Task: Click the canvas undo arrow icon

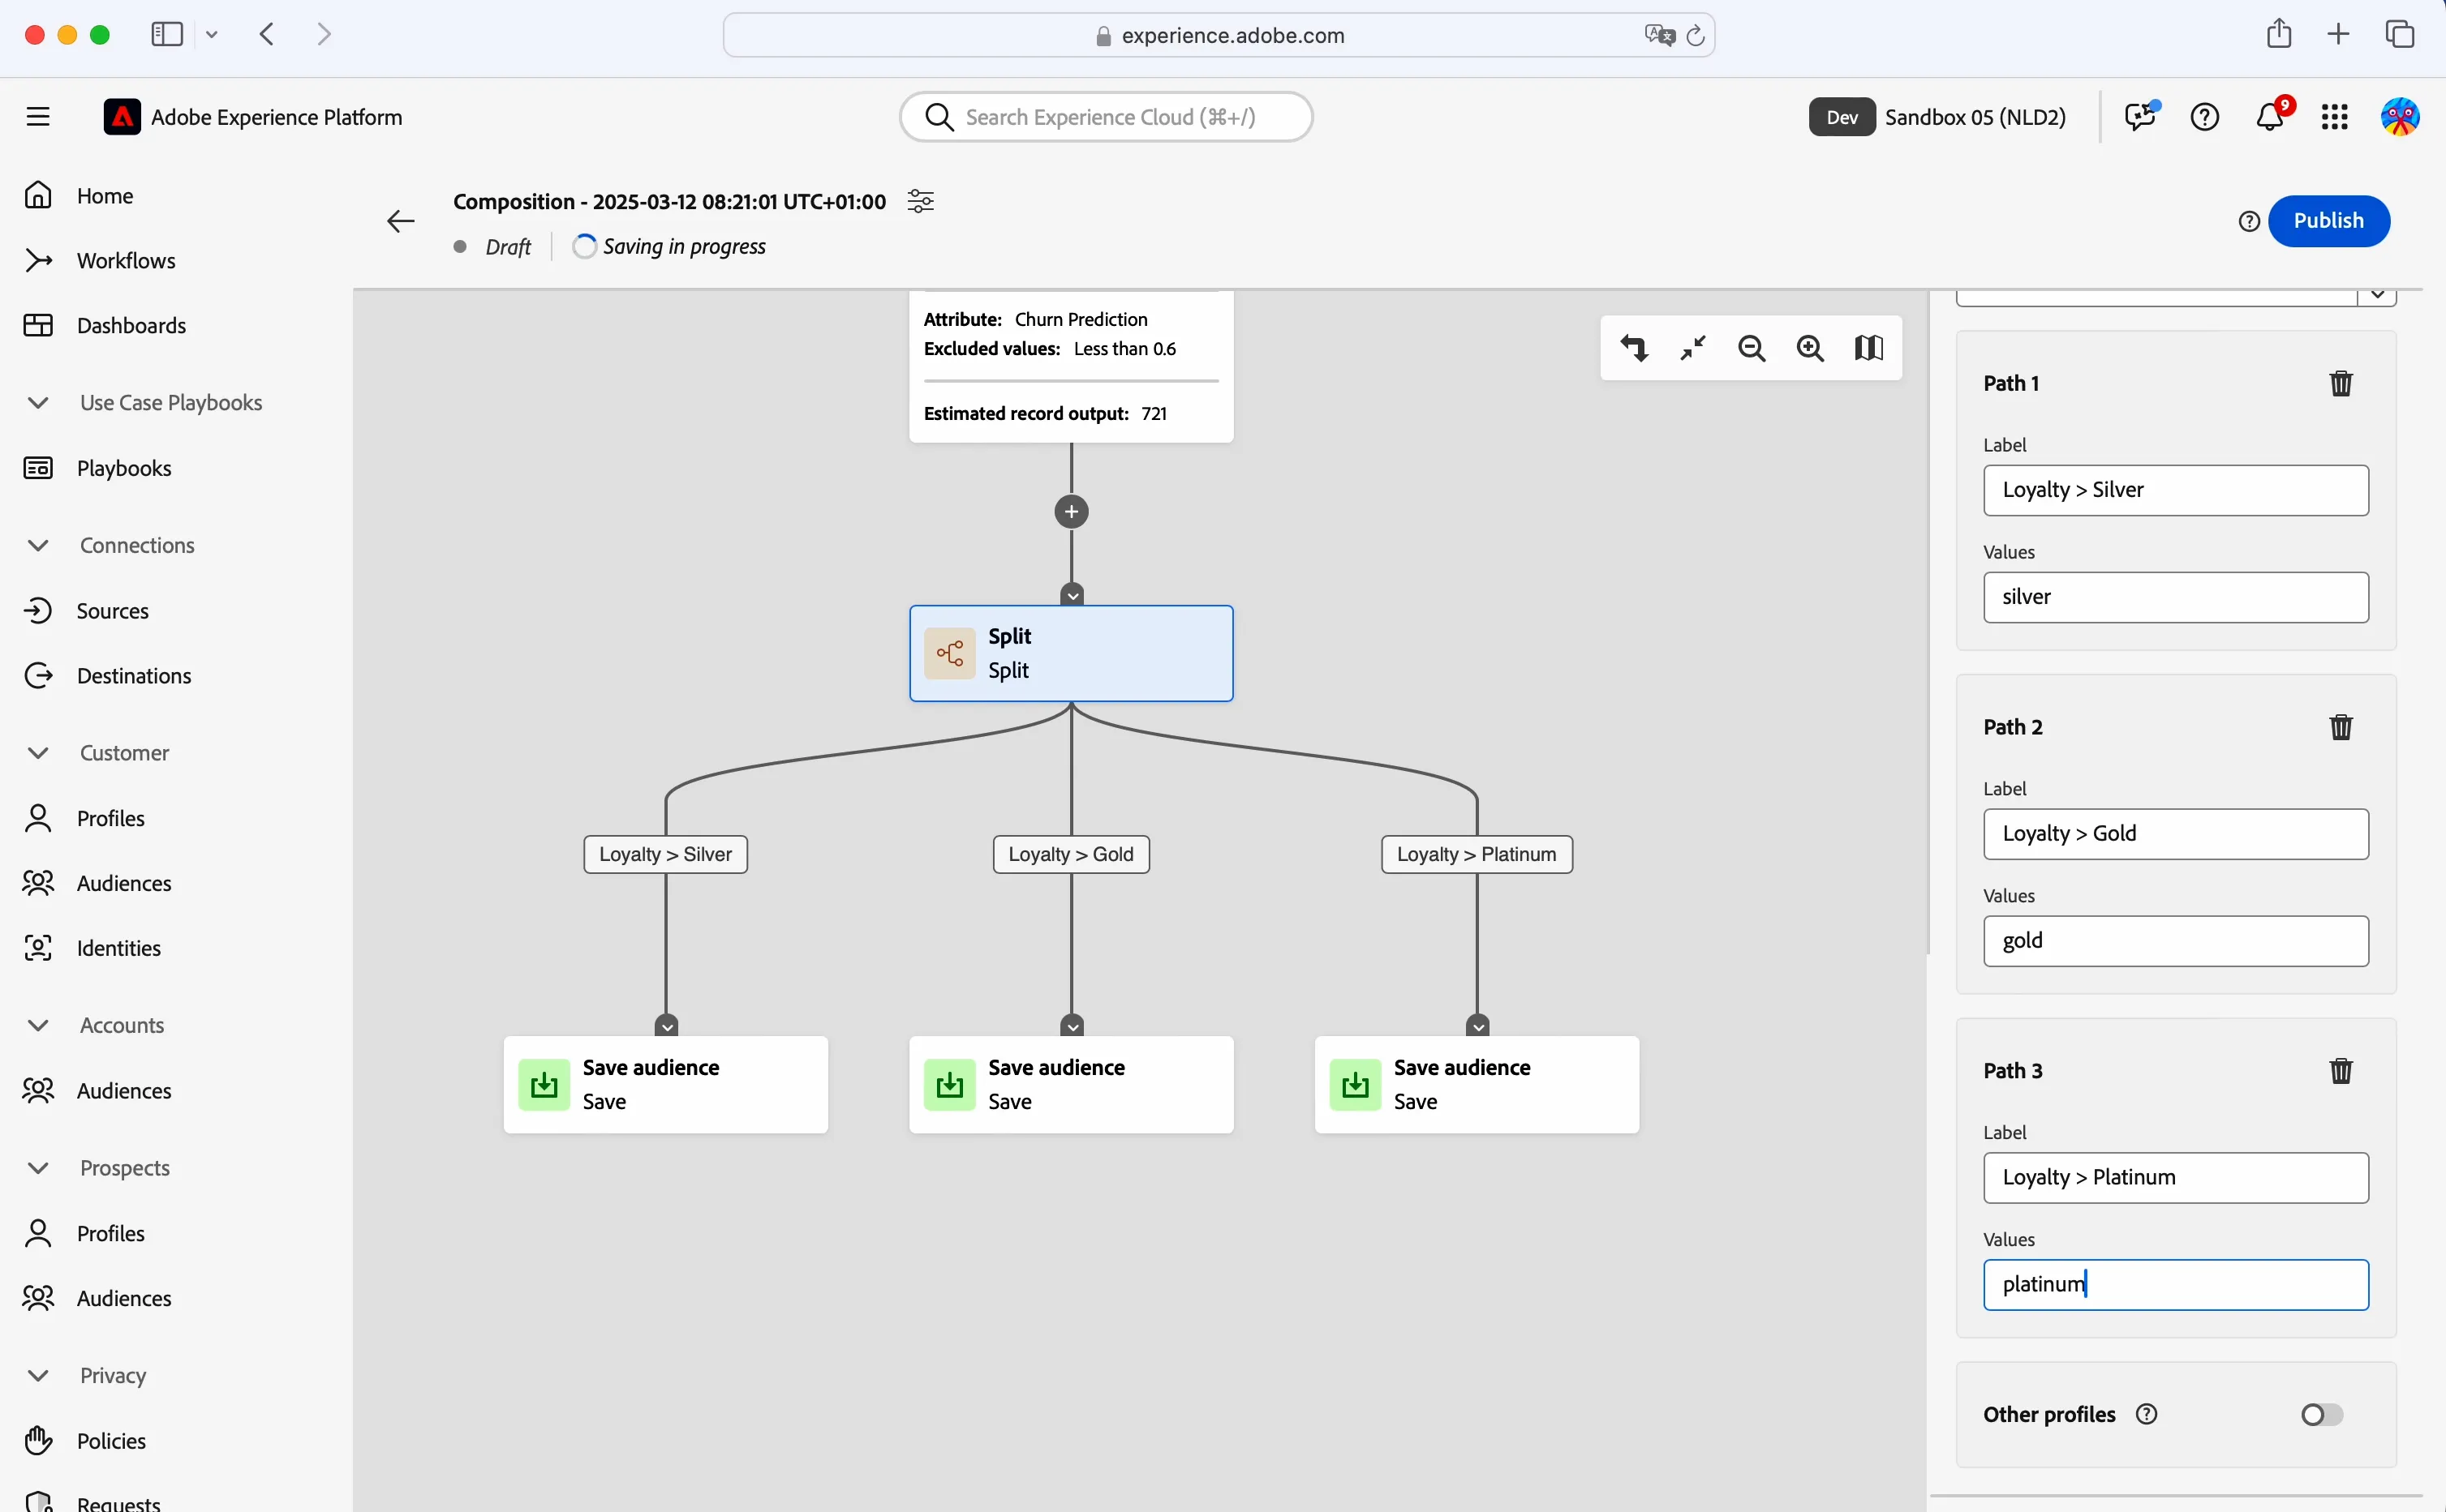Action: tap(1635, 348)
